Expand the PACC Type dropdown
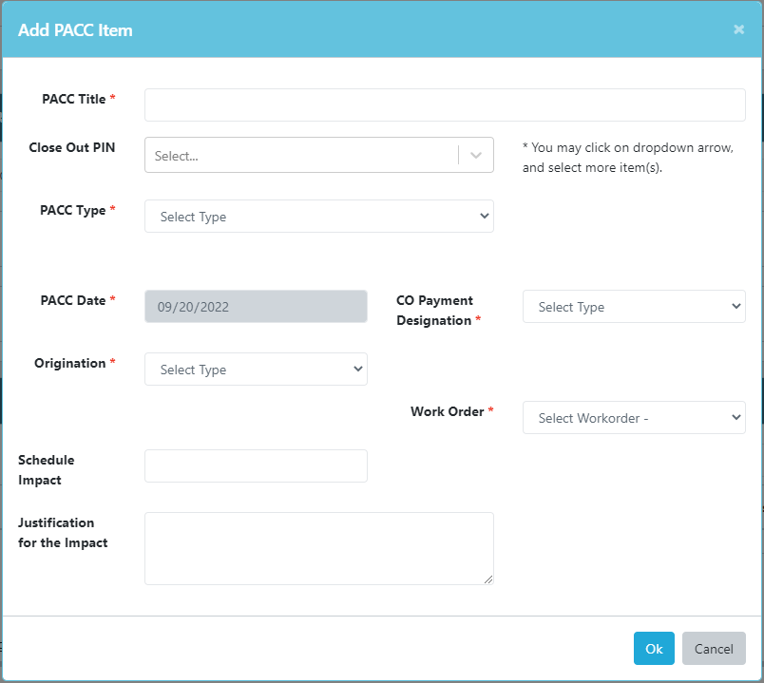764x683 pixels. pos(319,216)
